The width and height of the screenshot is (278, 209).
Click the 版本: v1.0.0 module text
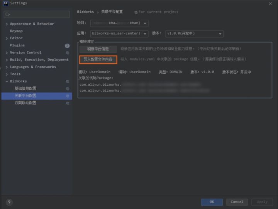pyautogui.click(x=202, y=72)
